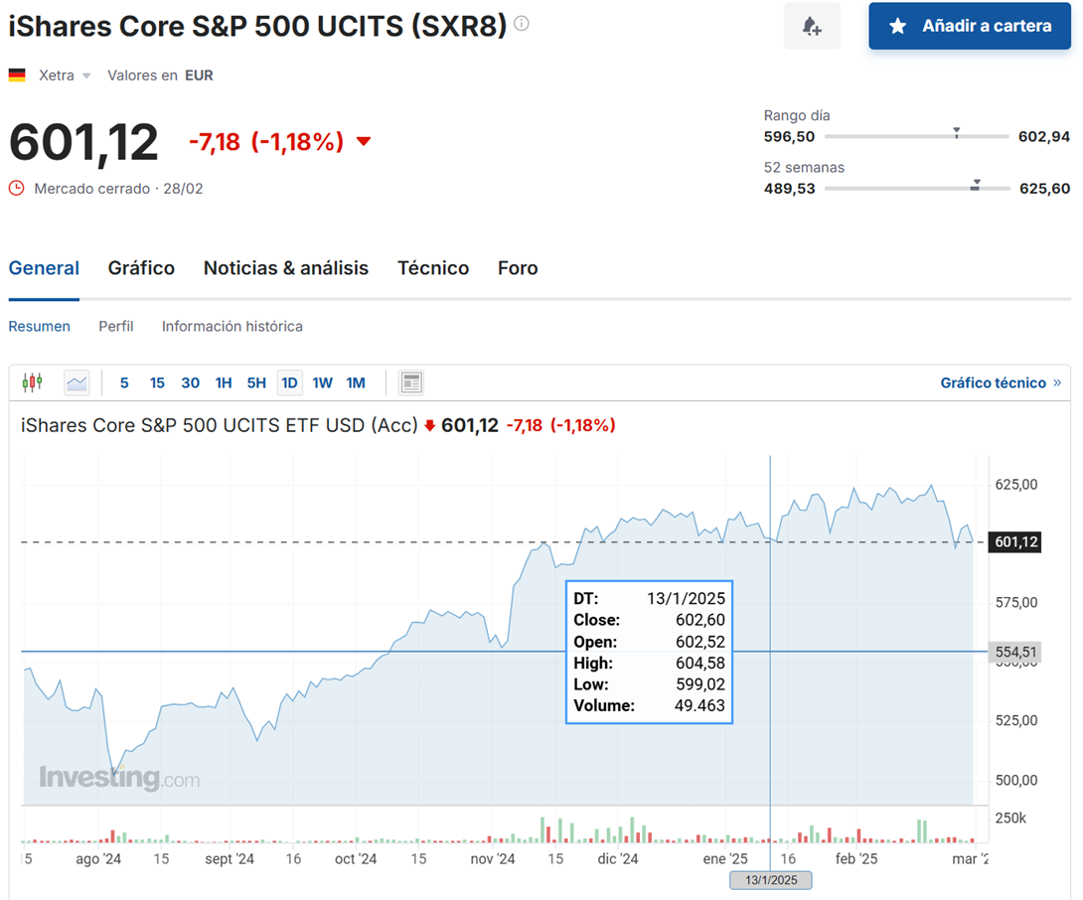Select the 5 minute interval
Screen dimensions: 1083x900
coord(124,382)
